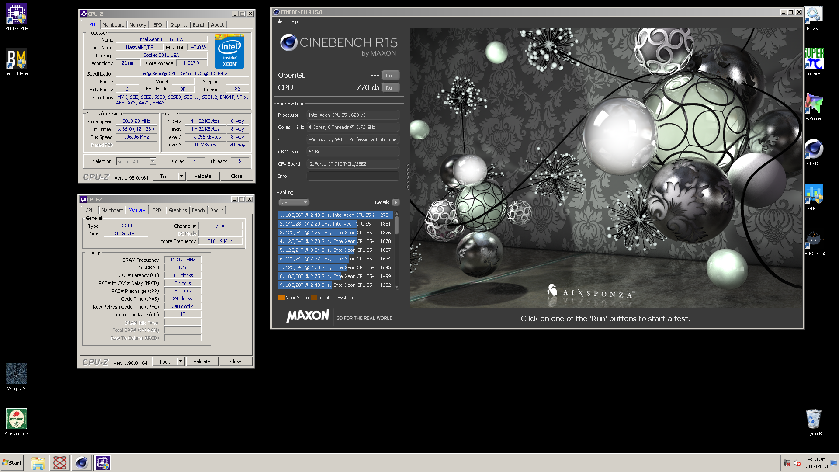The image size is (839, 472).
Task: Launch Aleslammer desktop icon
Action: point(16,422)
